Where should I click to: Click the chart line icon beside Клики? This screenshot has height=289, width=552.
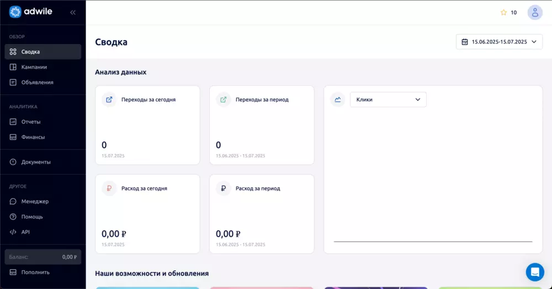[x=338, y=100]
